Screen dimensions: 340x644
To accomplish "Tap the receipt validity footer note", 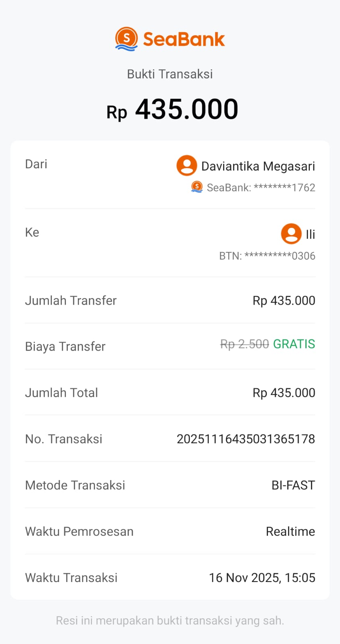I will [x=170, y=621].
